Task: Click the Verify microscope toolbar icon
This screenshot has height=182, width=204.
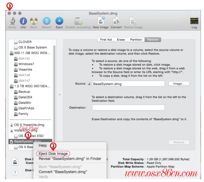Action: pos(12,21)
